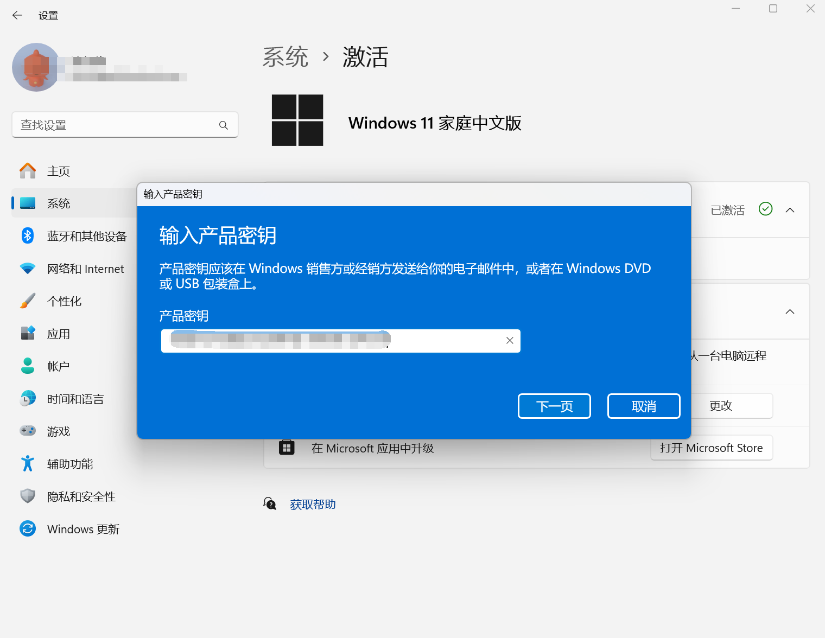Click the search magnifier icon
Screen dimensions: 825x638
pos(224,125)
